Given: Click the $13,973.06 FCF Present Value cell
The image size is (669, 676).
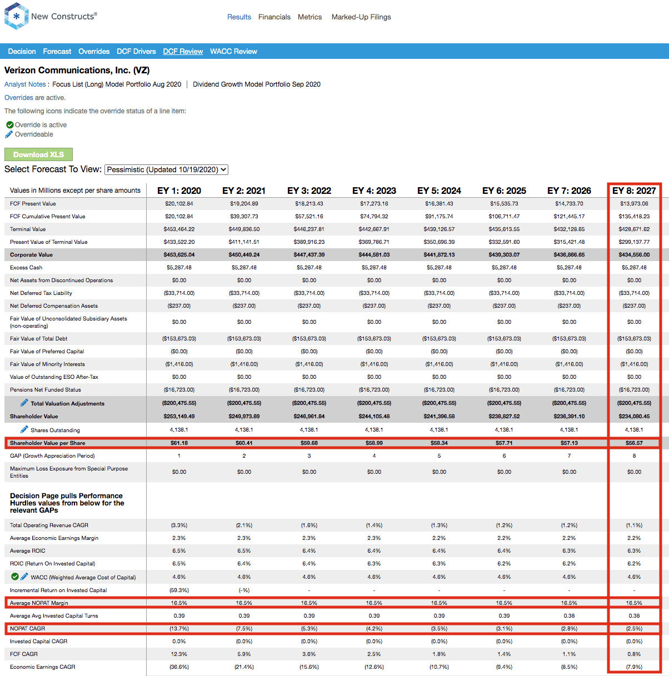Looking at the screenshot, I should click(634, 204).
